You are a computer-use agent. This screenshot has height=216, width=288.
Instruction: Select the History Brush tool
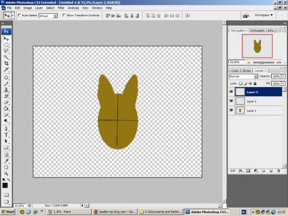click(6, 96)
